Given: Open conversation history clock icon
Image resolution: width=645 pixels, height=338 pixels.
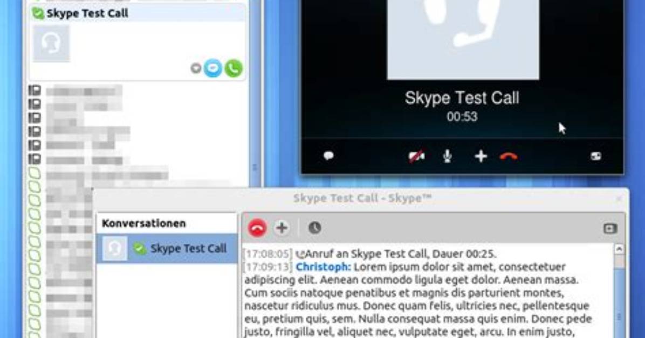Looking at the screenshot, I should coord(315,228).
